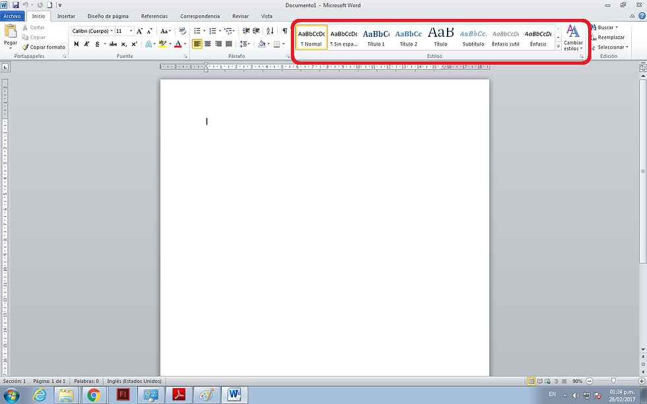Click the 90% zoom level indicator

(577, 382)
